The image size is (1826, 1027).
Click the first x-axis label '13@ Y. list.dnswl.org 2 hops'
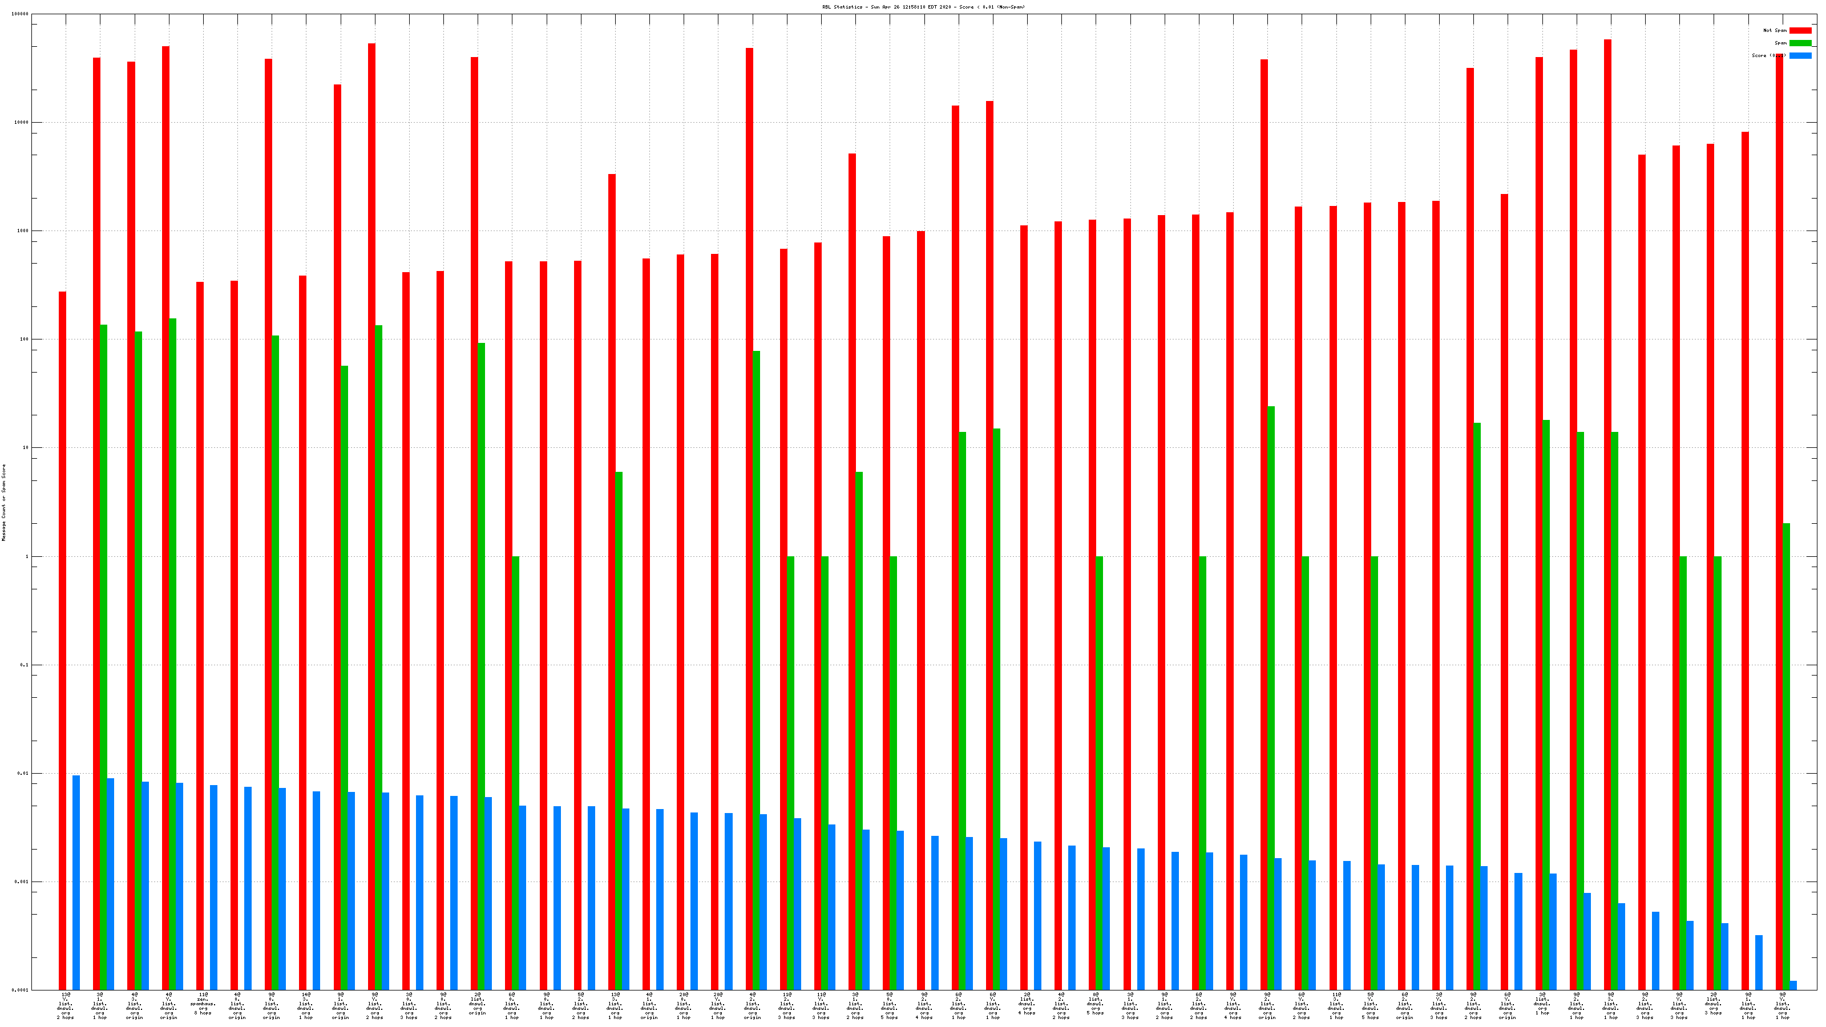point(65,1006)
